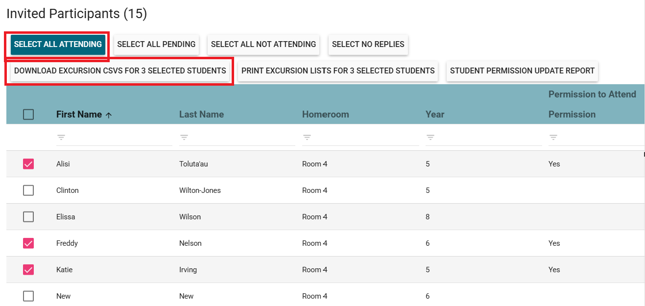Click filter icon under First Name column
This screenshot has width=645, height=306.
61,138
